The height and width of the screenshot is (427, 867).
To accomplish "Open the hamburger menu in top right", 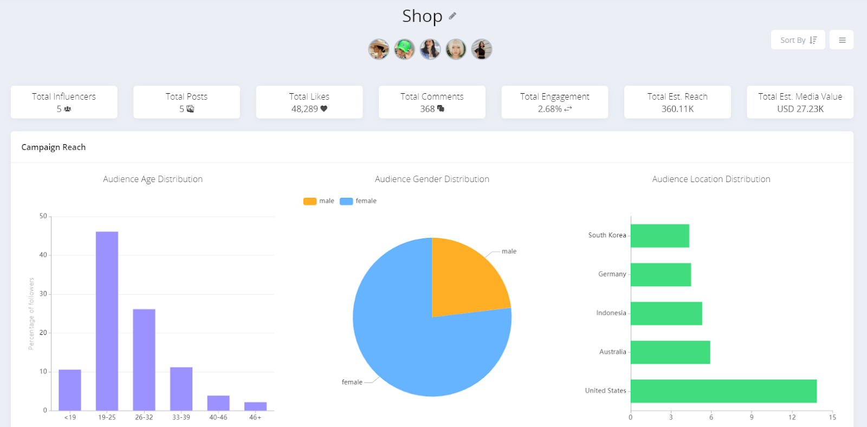I will coord(842,40).
